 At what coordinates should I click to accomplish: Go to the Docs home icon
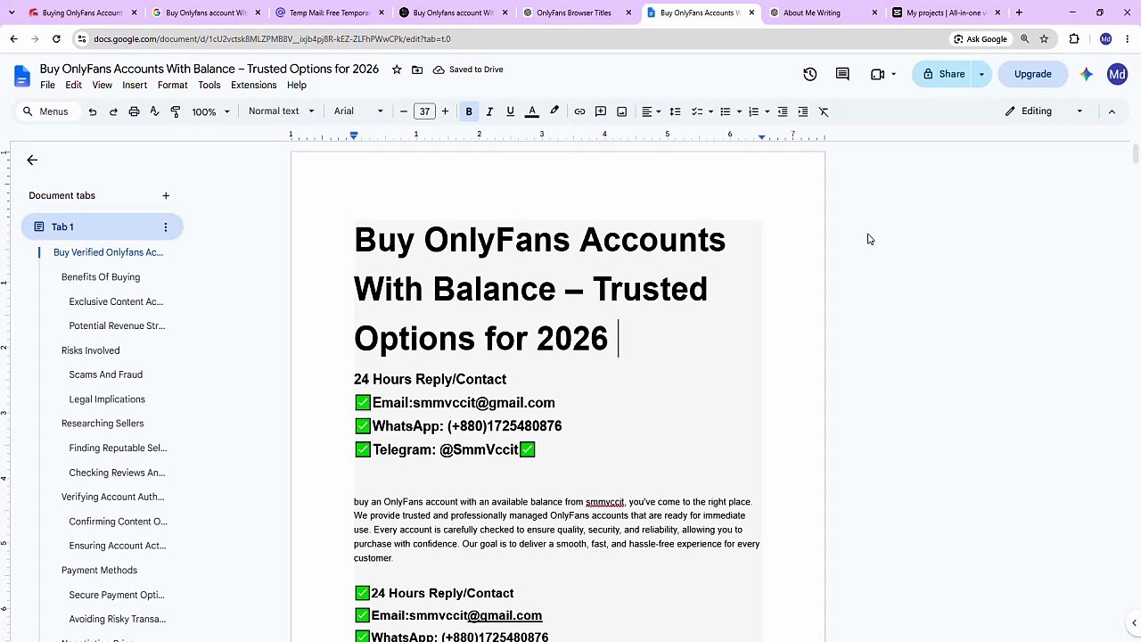click(21, 76)
